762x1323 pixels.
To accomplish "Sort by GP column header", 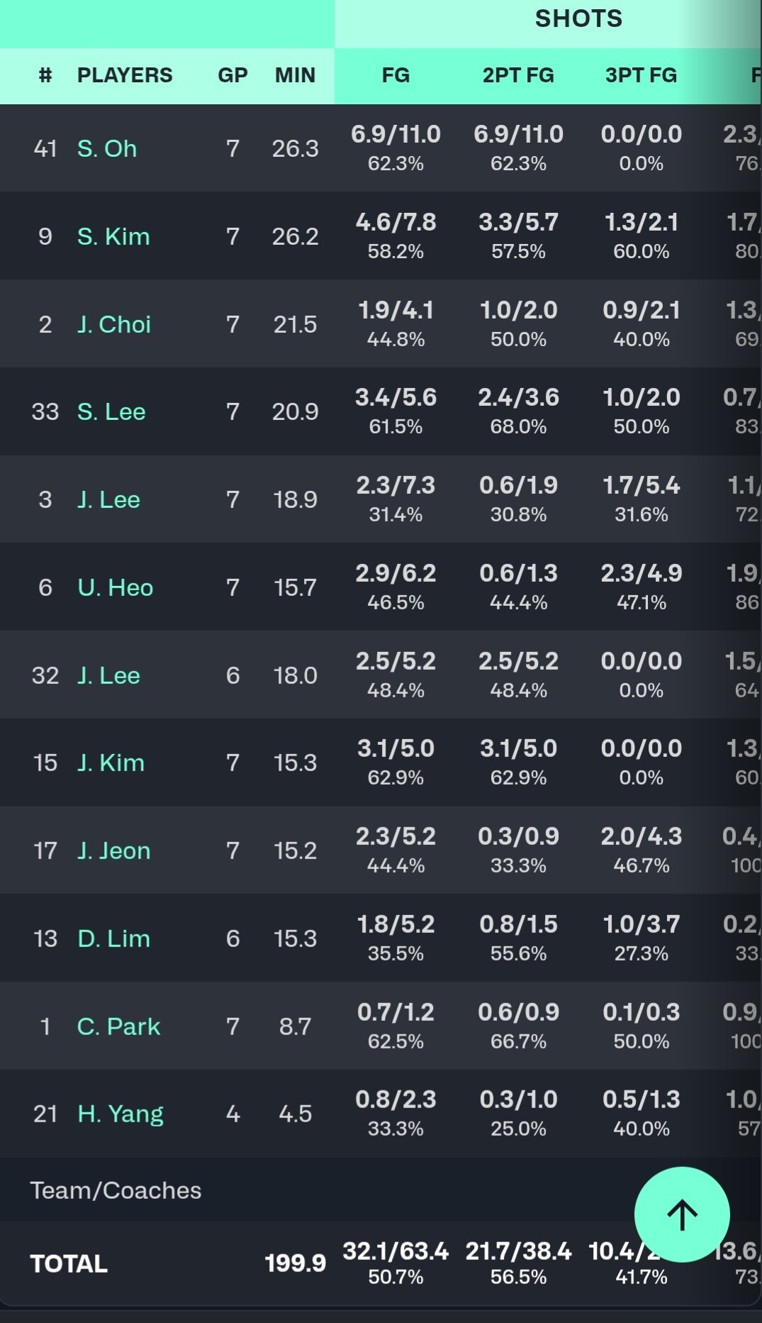I will click(x=232, y=75).
